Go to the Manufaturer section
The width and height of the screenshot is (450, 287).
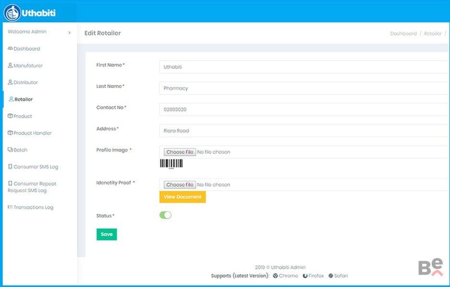click(x=28, y=66)
